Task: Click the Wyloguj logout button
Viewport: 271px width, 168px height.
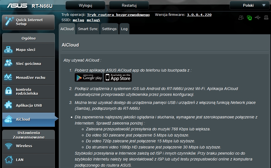Action: pyautogui.click(x=85, y=5)
